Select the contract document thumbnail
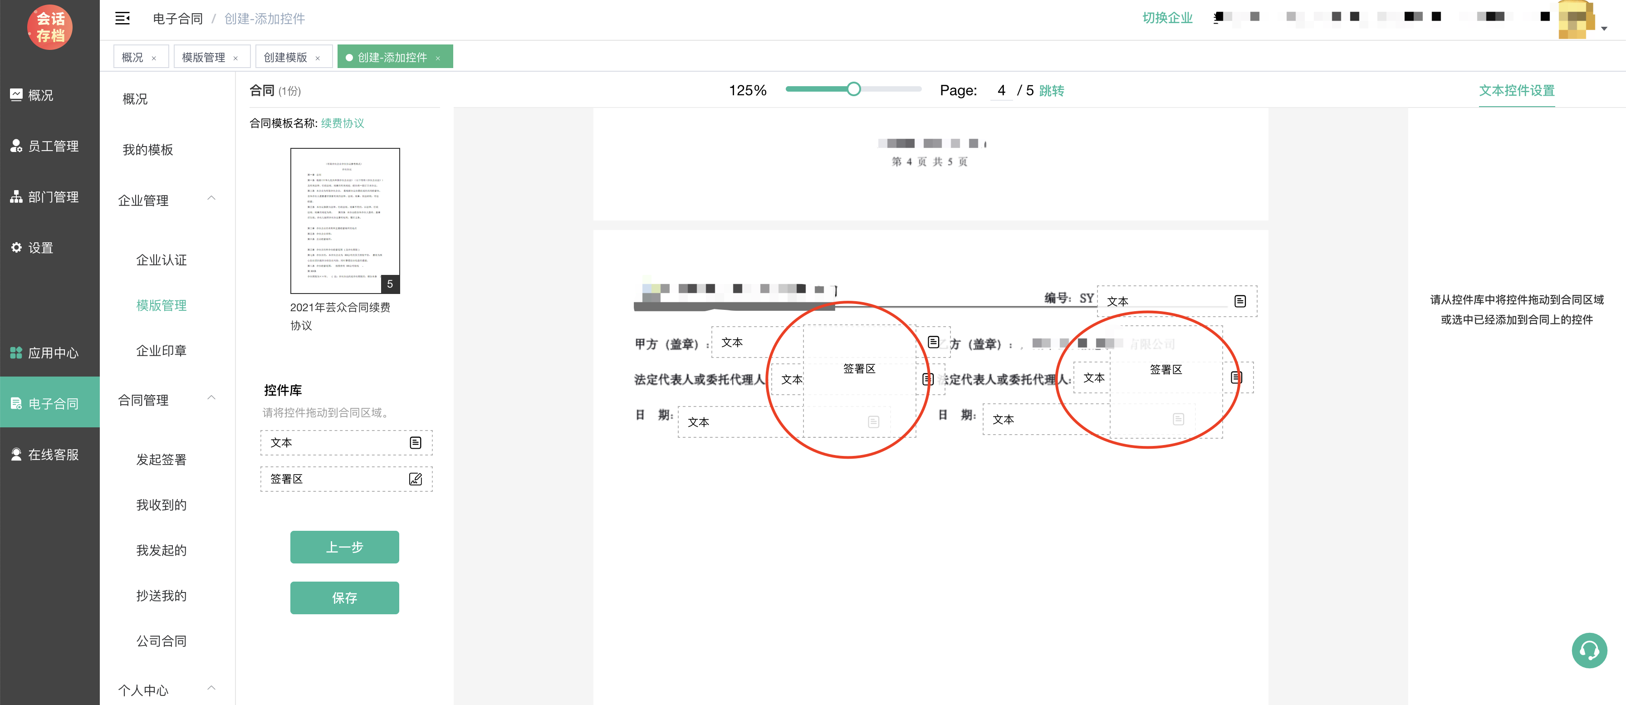The width and height of the screenshot is (1626, 705). [x=345, y=221]
